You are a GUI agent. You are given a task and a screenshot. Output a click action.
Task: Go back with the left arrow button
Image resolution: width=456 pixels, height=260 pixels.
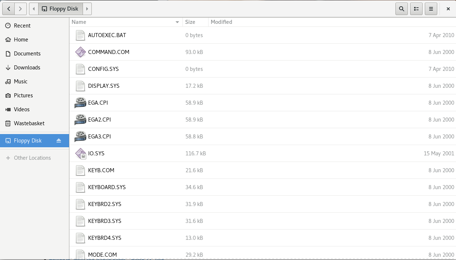click(8, 9)
